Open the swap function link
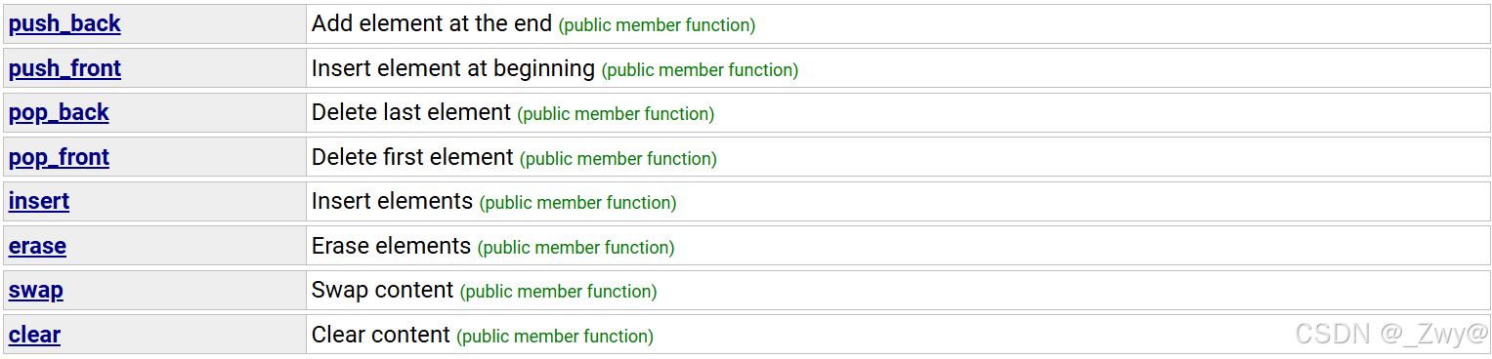Screen dimensions: 1492x359 click(36, 290)
